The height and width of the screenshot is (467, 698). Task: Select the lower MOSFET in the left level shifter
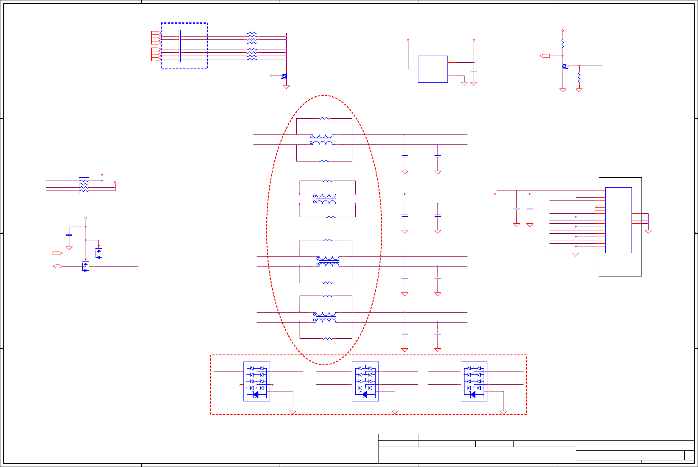pyautogui.click(x=86, y=266)
